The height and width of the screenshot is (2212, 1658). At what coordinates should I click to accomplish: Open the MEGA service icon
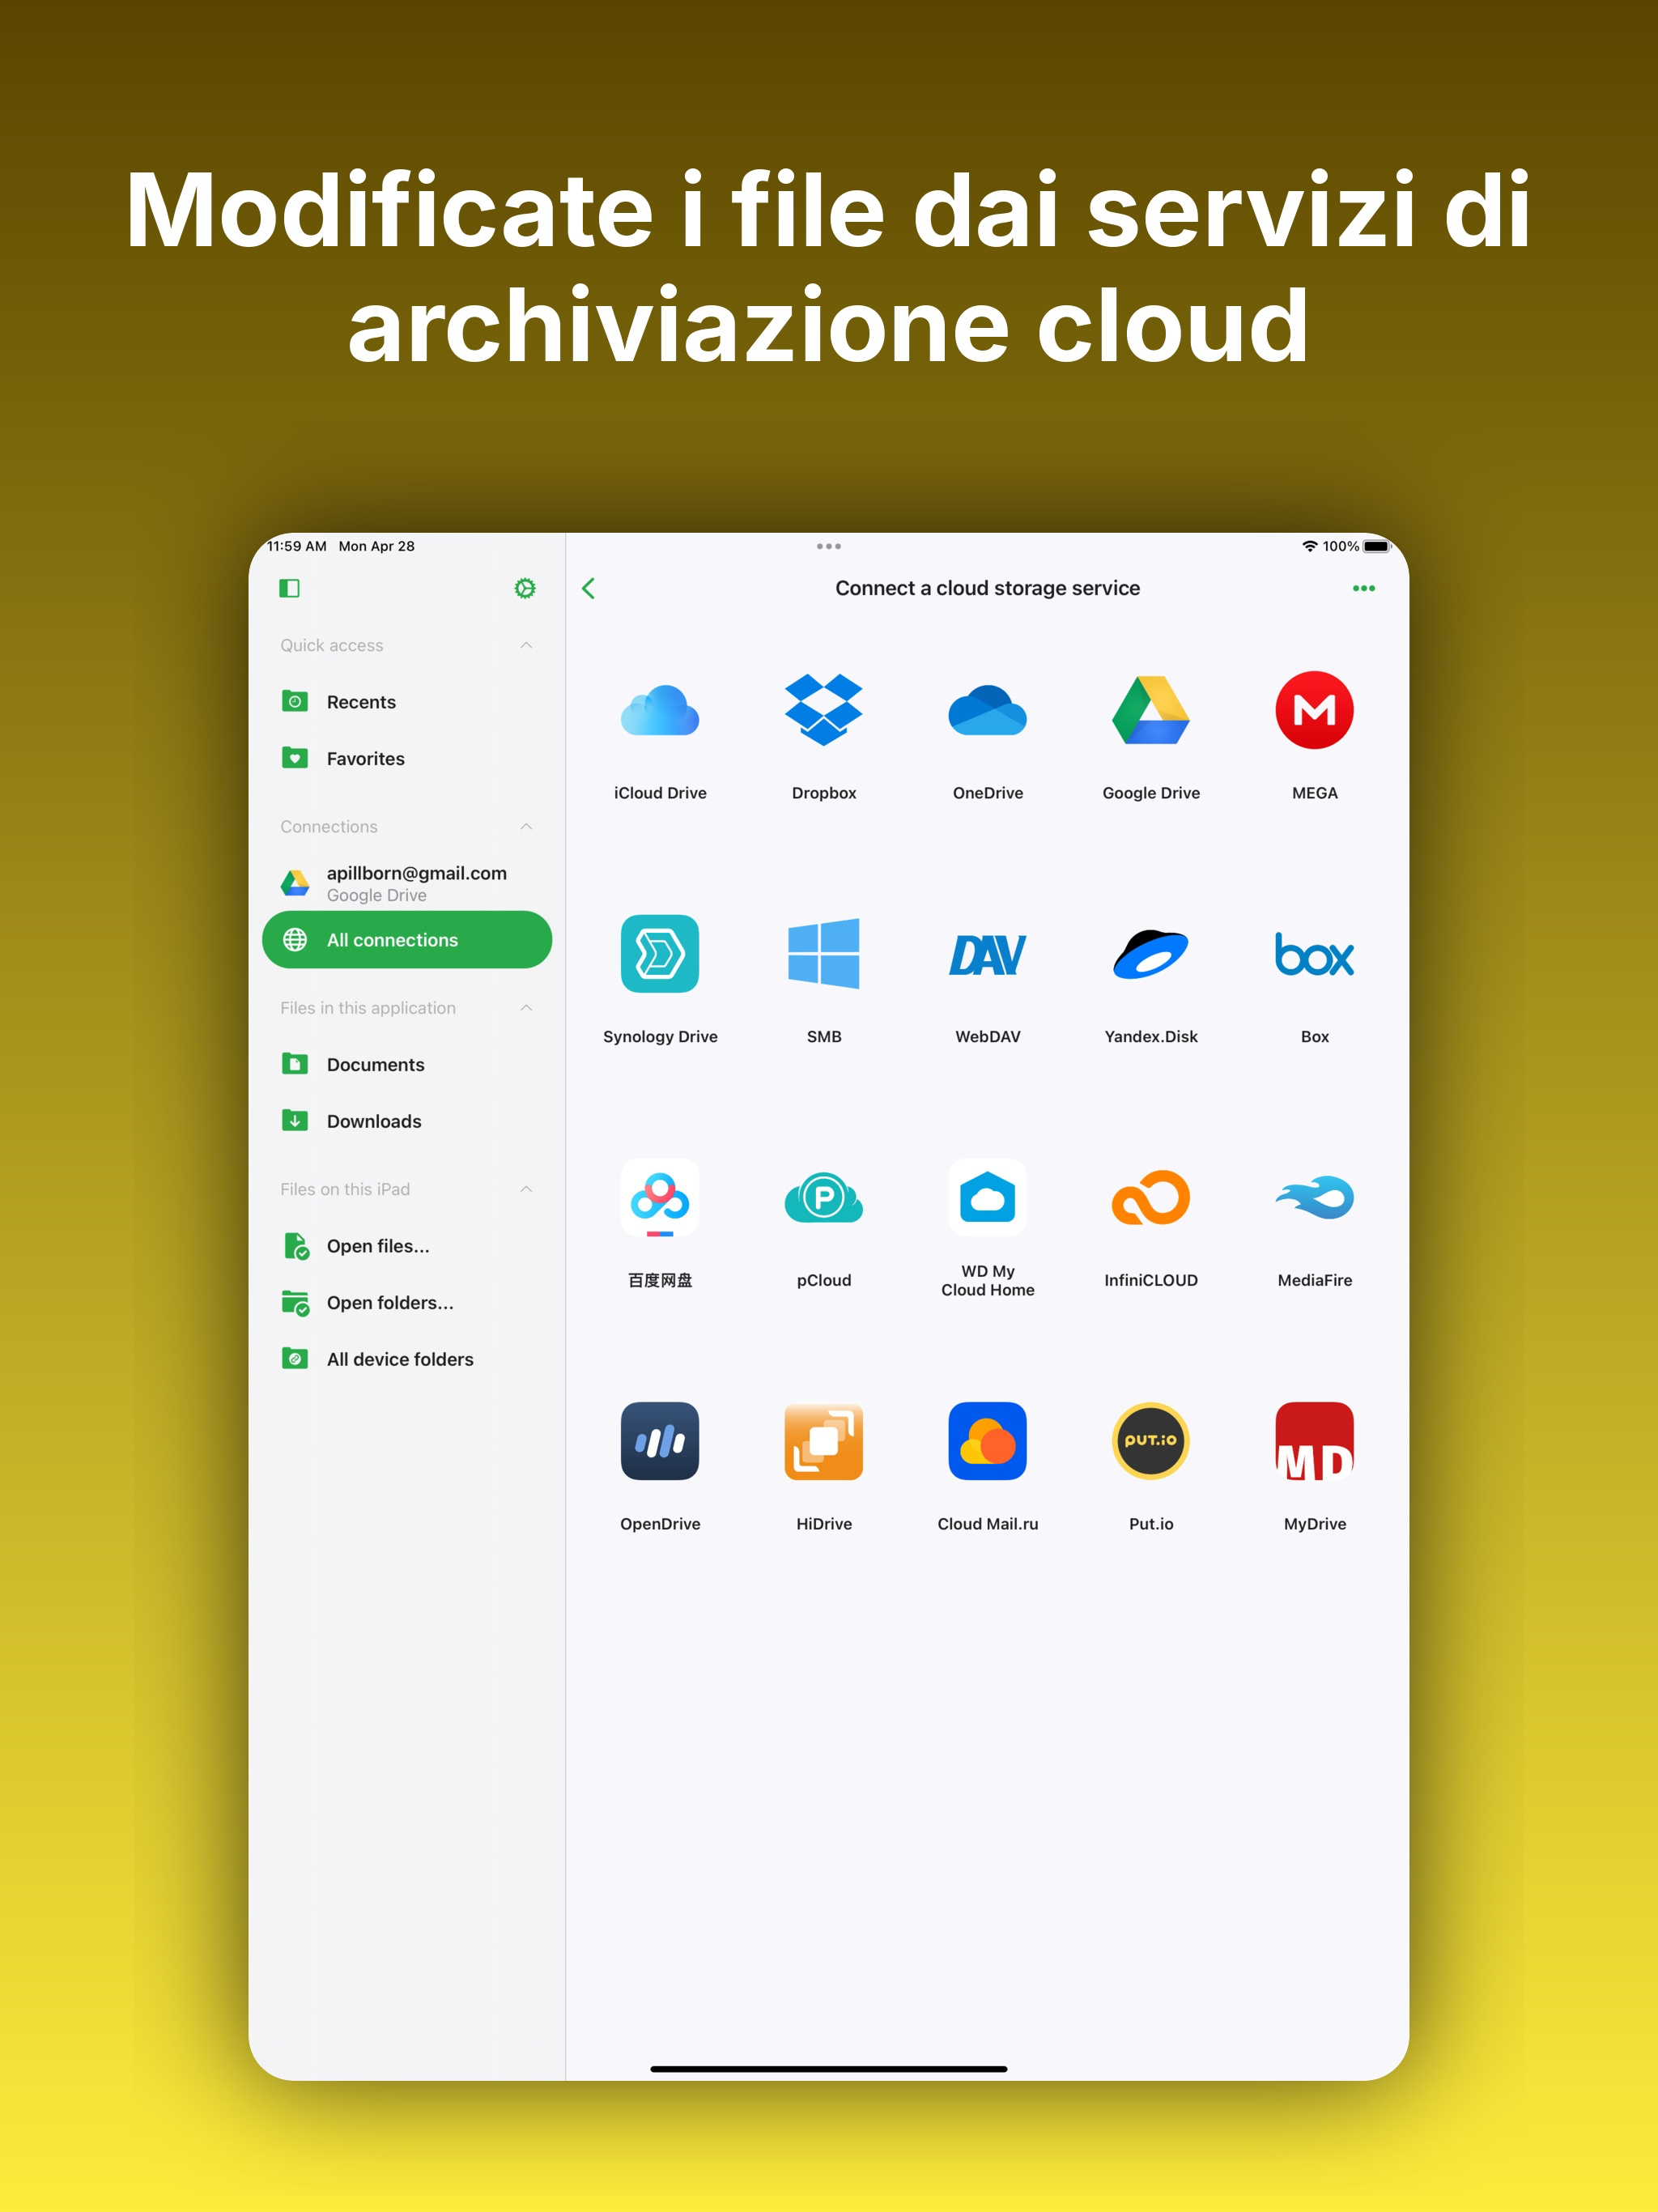pos(1315,711)
